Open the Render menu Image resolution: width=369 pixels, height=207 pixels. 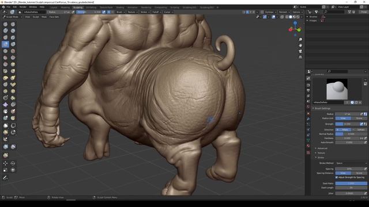pyautogui.click(x=23, y=7)
